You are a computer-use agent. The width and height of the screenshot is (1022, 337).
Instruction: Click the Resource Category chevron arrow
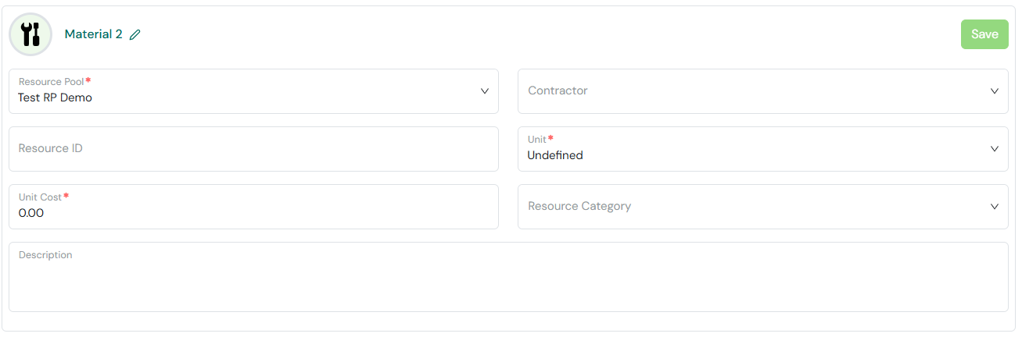click(x=995, y=206)
